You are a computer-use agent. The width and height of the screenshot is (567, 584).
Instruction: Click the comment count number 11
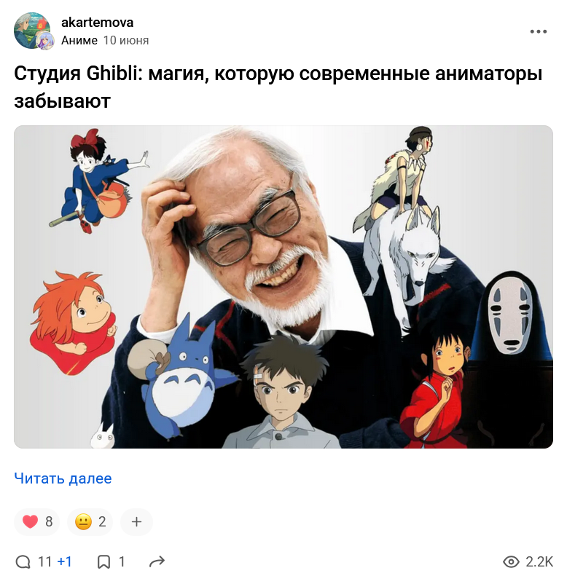click(44, 561)
